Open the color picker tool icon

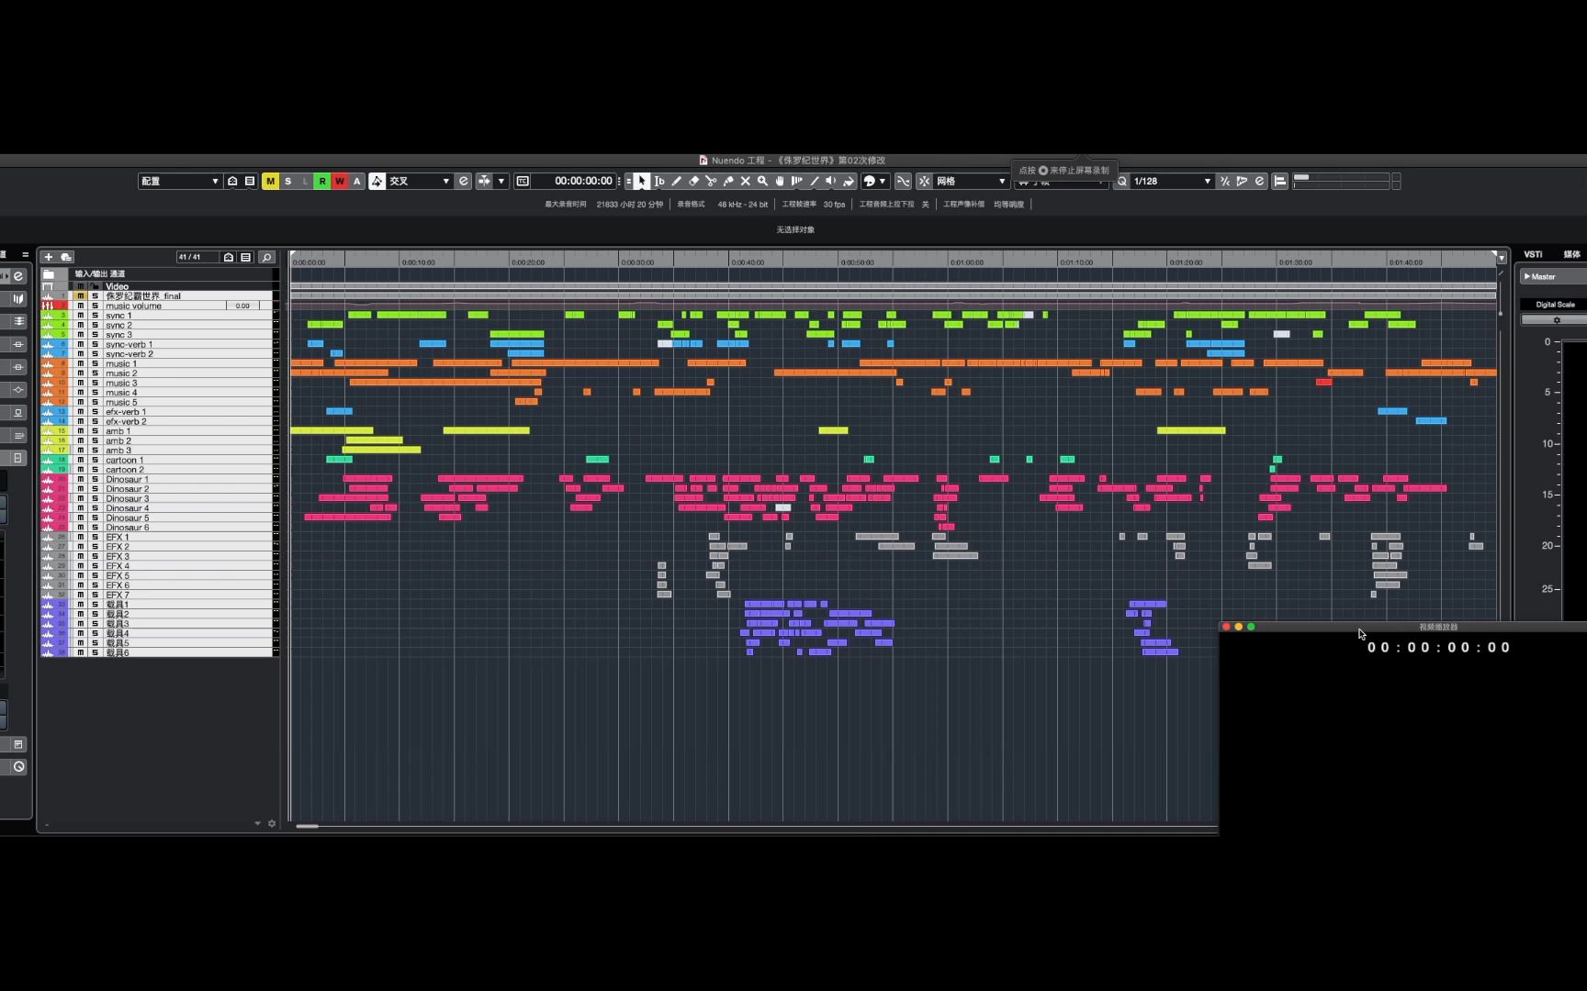click(869, 182)
